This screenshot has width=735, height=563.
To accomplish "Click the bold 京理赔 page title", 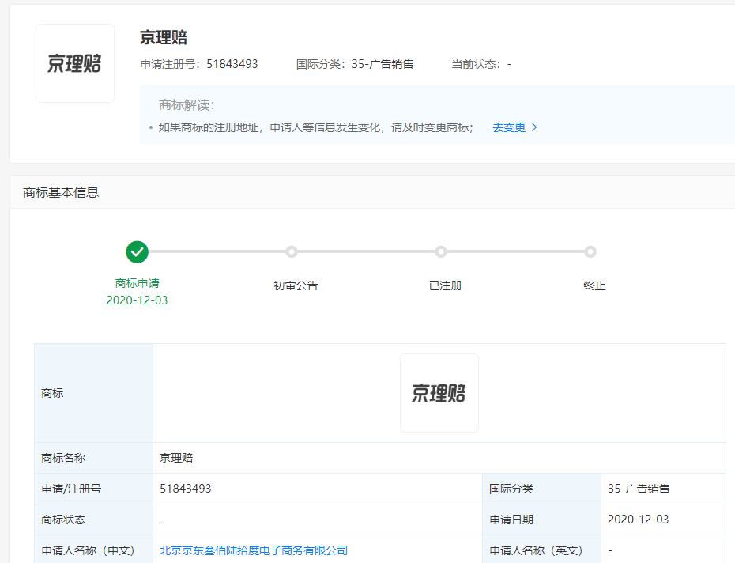I will pyautogui.click(x=164, y=37).
